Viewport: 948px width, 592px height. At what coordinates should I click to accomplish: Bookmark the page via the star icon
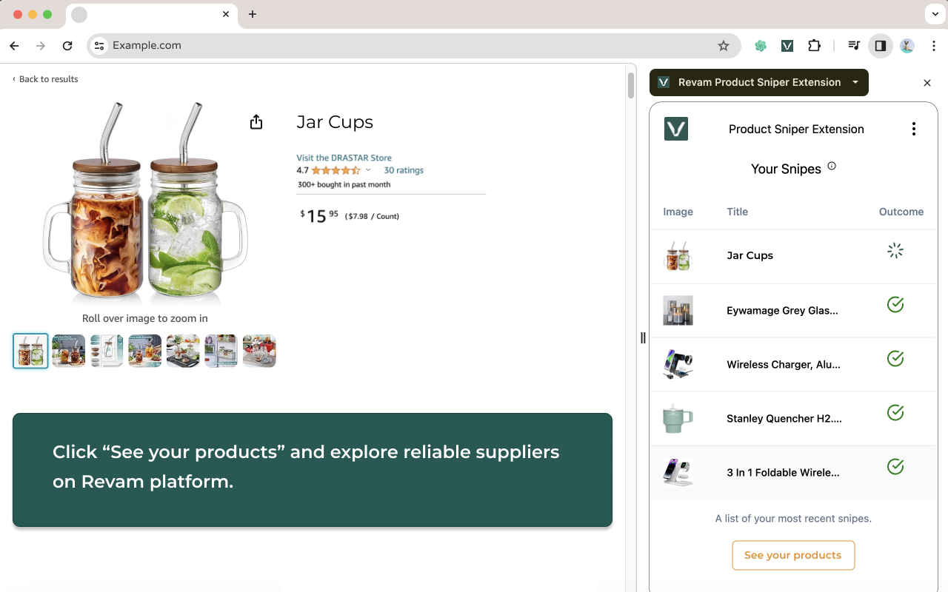click(724, 45)
